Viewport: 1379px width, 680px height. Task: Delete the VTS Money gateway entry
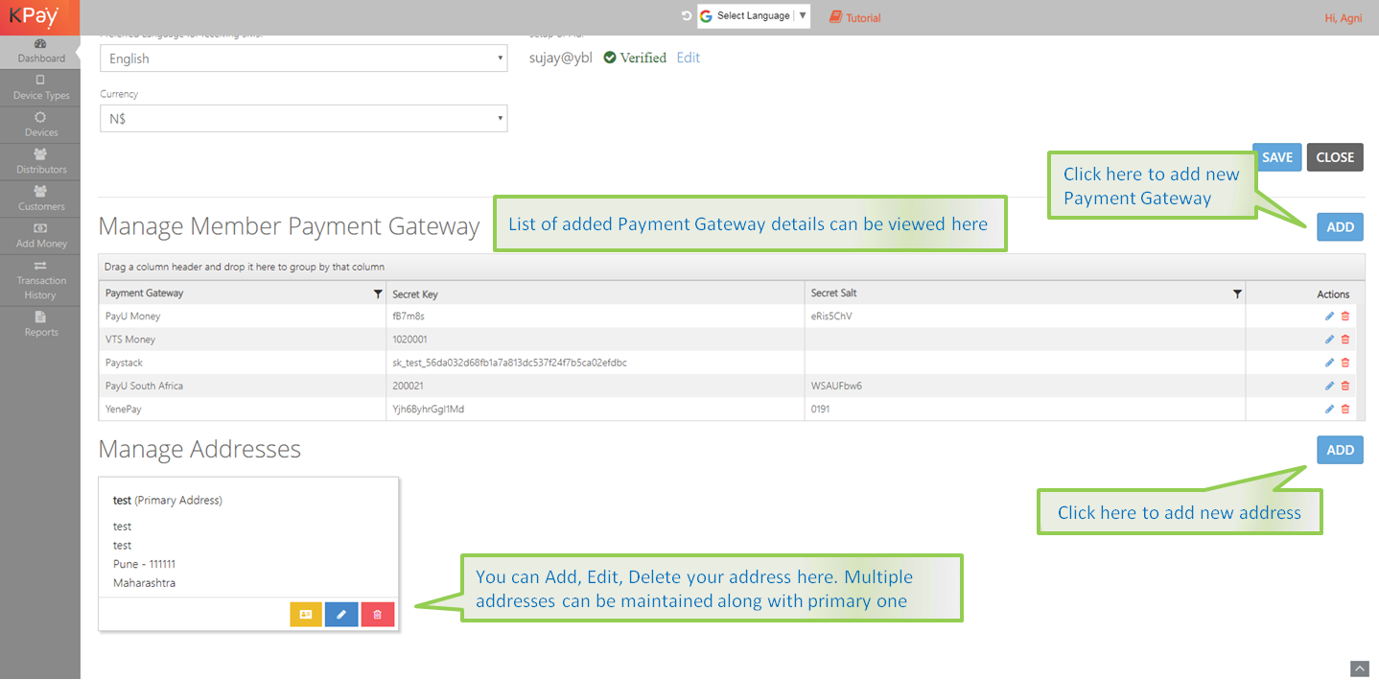pos(1344,340)
